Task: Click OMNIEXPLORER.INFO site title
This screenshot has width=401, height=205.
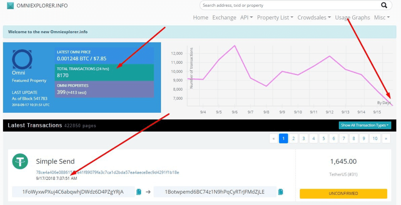Action: (x=42, y=5)
